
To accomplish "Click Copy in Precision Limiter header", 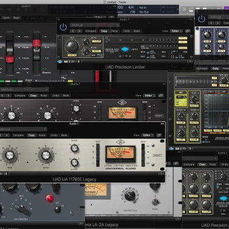I will [x=104, y=31].
